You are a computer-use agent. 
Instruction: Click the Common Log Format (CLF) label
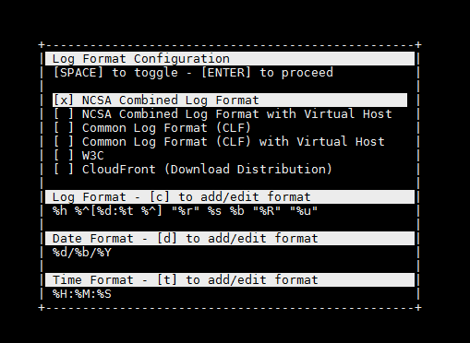click(x=166, y=128)
